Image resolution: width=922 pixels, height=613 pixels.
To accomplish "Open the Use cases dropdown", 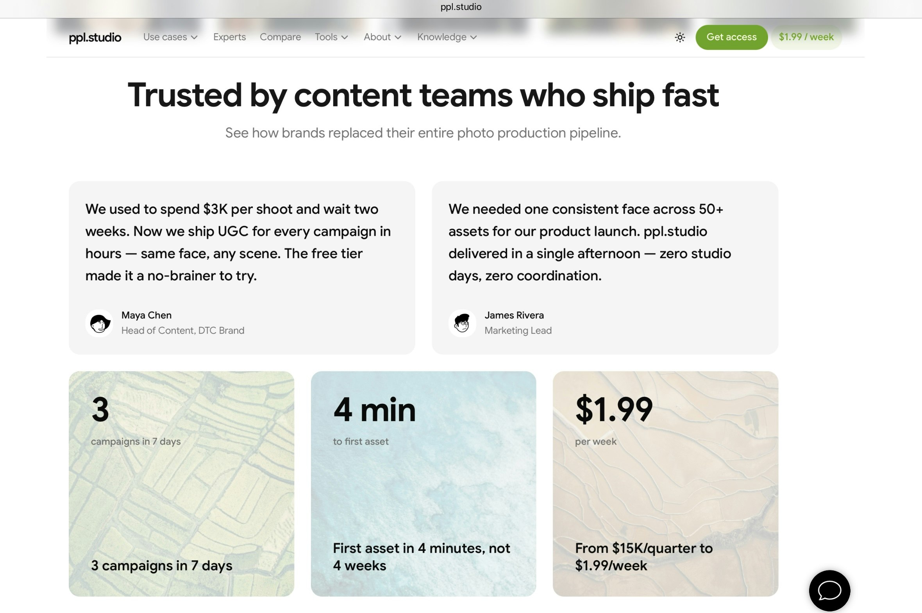I will click(x=170, y=37).
